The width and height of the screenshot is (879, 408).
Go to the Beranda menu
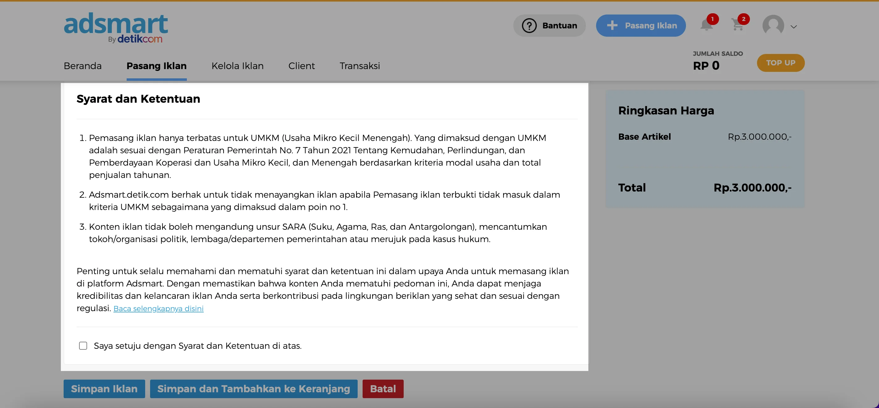pos(82,66)
